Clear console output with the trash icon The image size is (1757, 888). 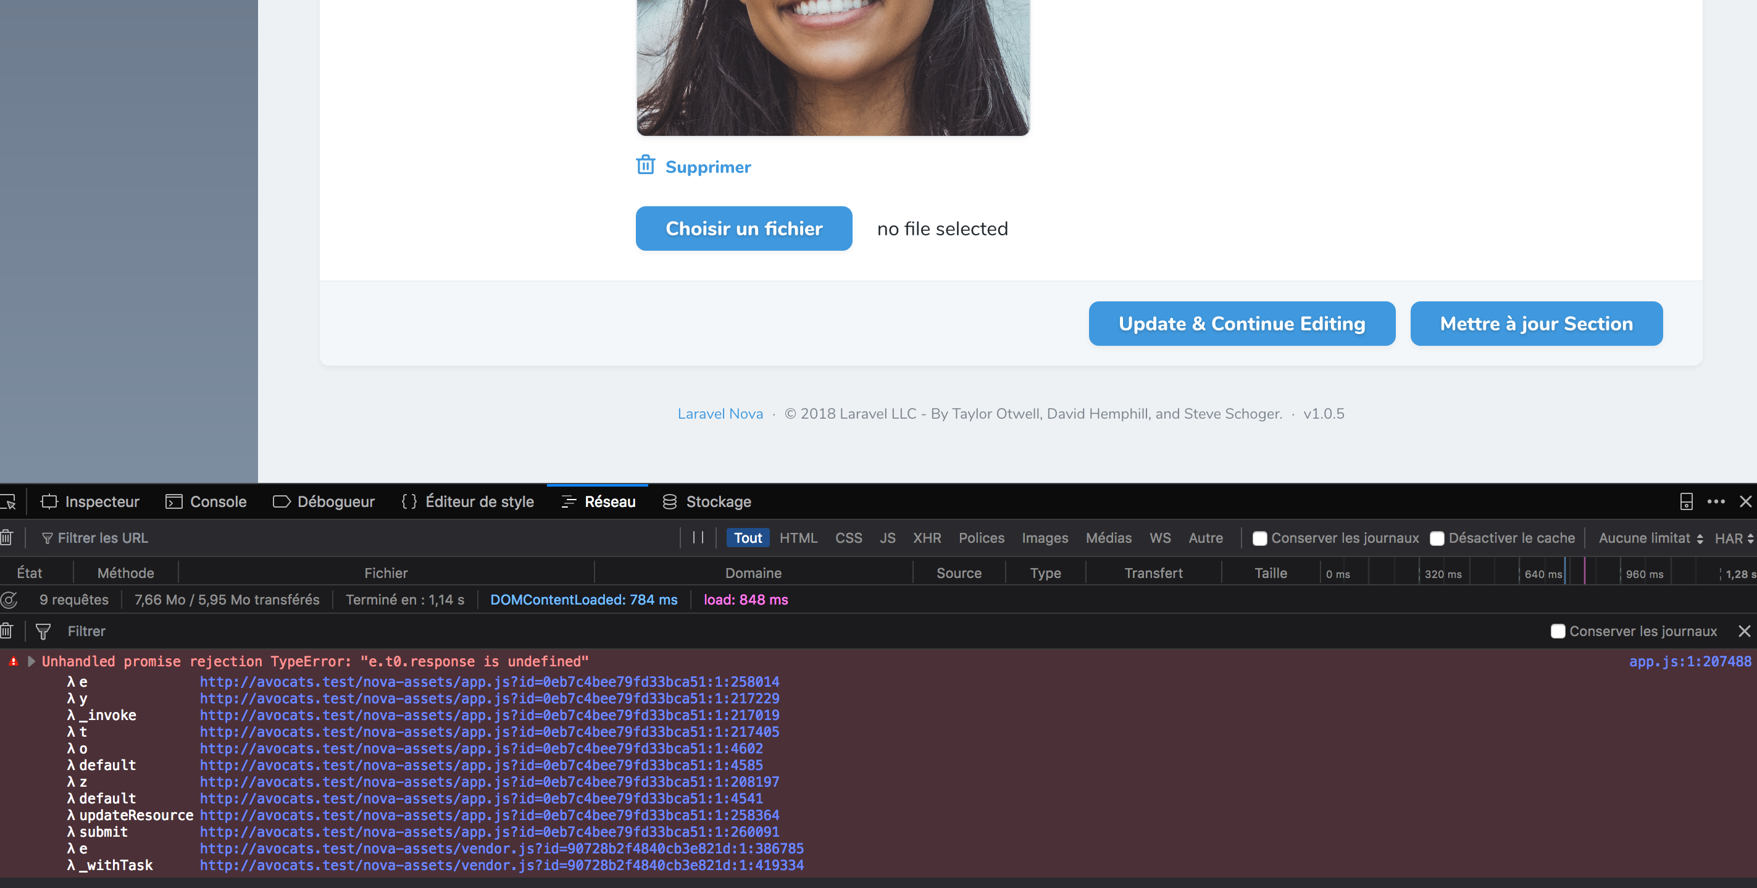tap(7, 632)
